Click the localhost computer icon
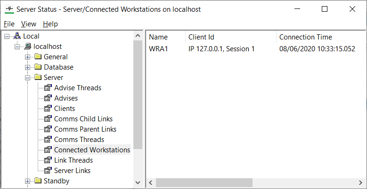The width and height of the screenshot is (367, 189). pos(28,47)
